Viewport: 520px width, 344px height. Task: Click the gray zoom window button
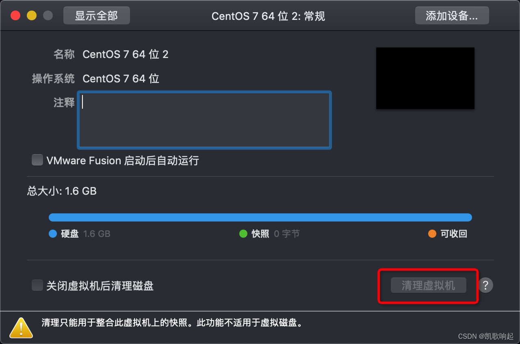coord(48,16)
